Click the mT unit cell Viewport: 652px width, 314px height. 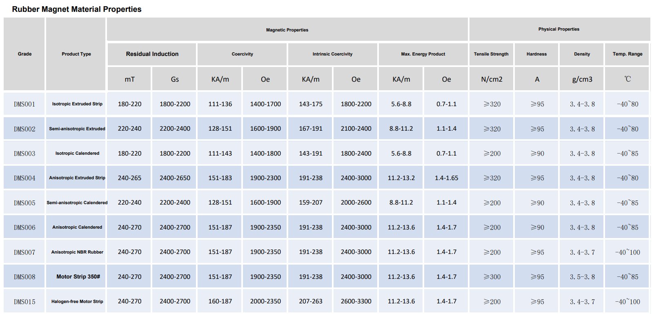pos(129,79)
